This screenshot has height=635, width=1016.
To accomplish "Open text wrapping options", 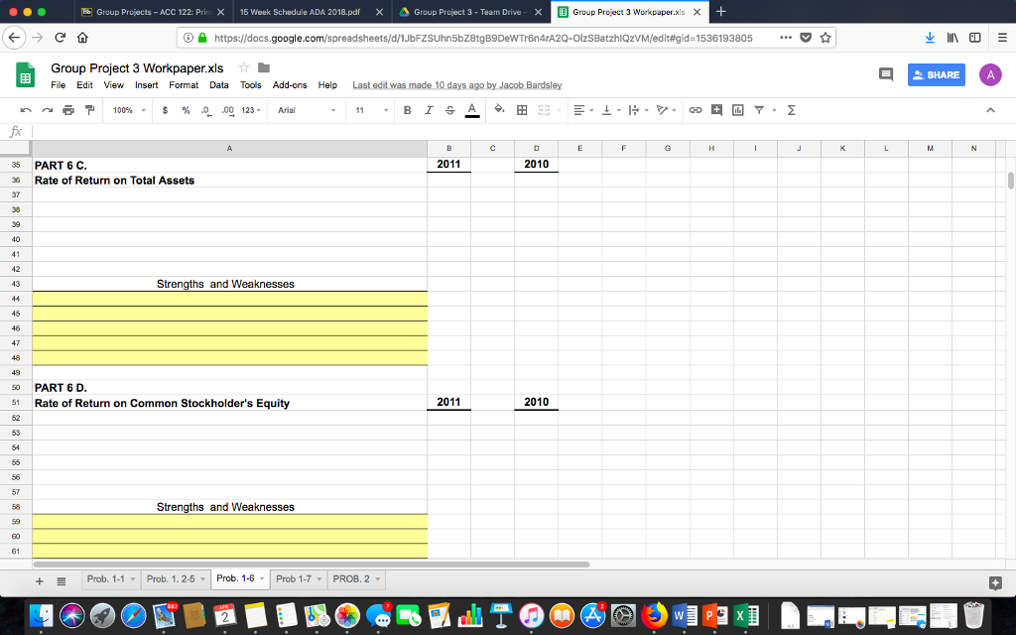I will 638,110.
